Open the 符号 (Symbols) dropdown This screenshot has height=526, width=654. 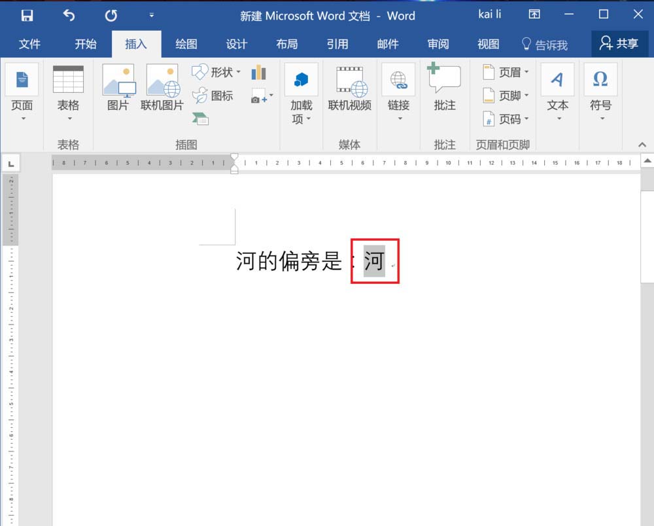tap(600, 92)
